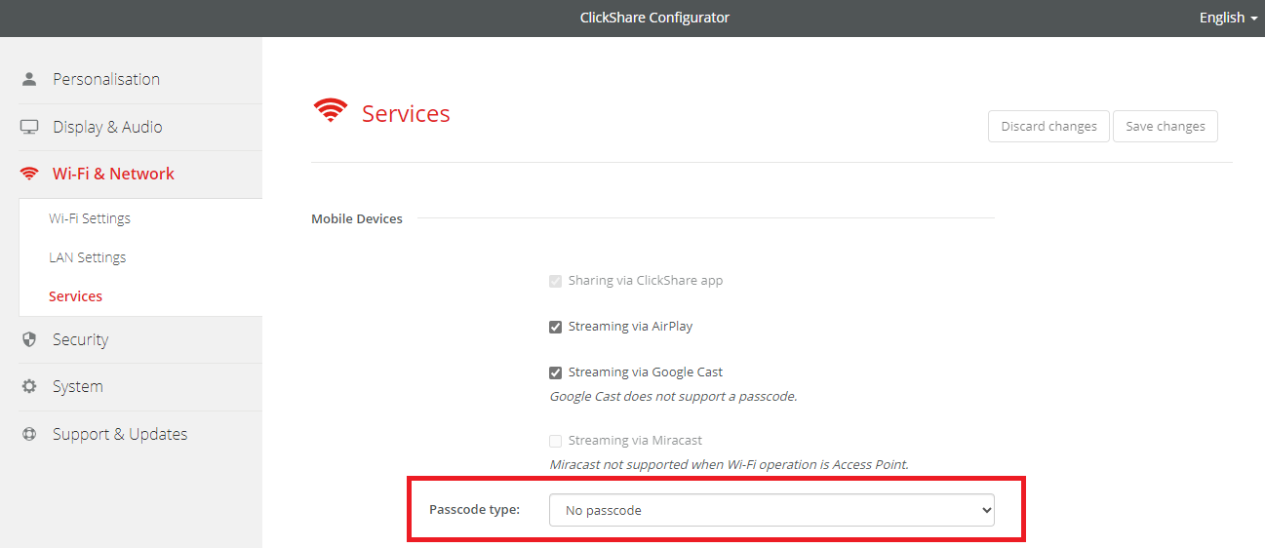Screen dimensions: 1265x548
Task: Click the Personalisation person icon
Action: coord(29,79)
